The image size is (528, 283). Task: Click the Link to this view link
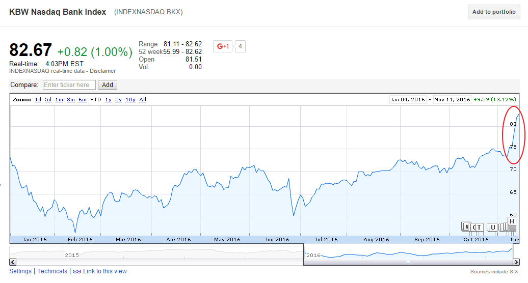(104, 271)
